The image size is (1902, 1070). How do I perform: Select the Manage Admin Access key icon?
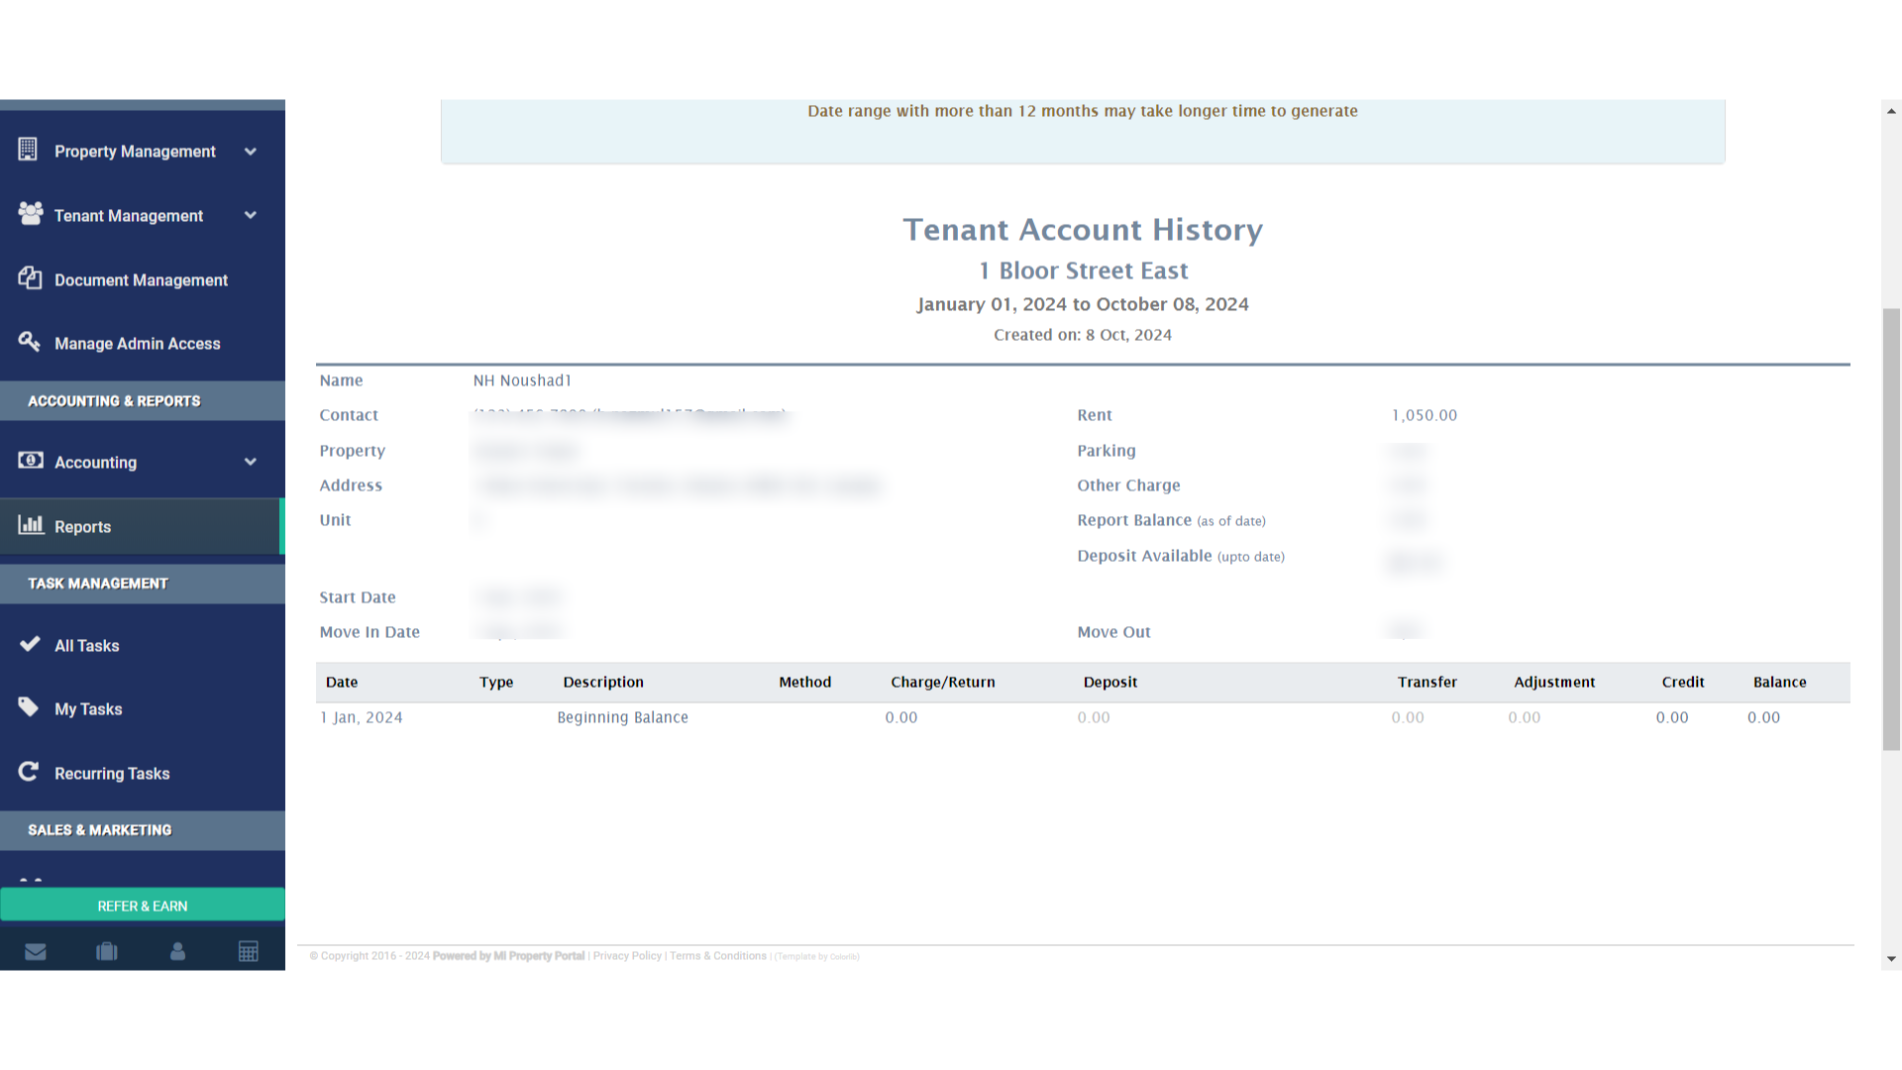(29, 342)
